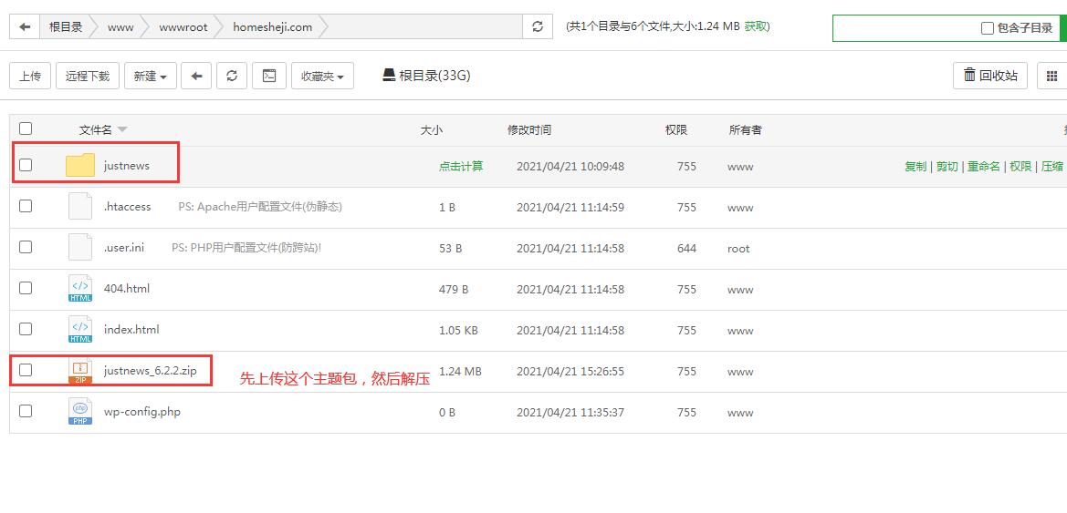
Task: Click the 大小 column header
Action: 432,129
